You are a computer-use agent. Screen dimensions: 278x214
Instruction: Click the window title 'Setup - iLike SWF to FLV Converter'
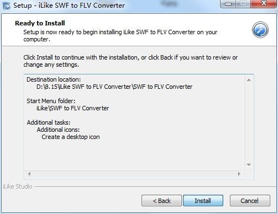[69, 6]
